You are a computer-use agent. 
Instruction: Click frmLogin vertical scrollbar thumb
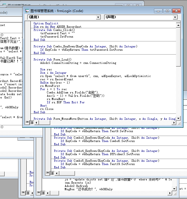coord(178,47)
